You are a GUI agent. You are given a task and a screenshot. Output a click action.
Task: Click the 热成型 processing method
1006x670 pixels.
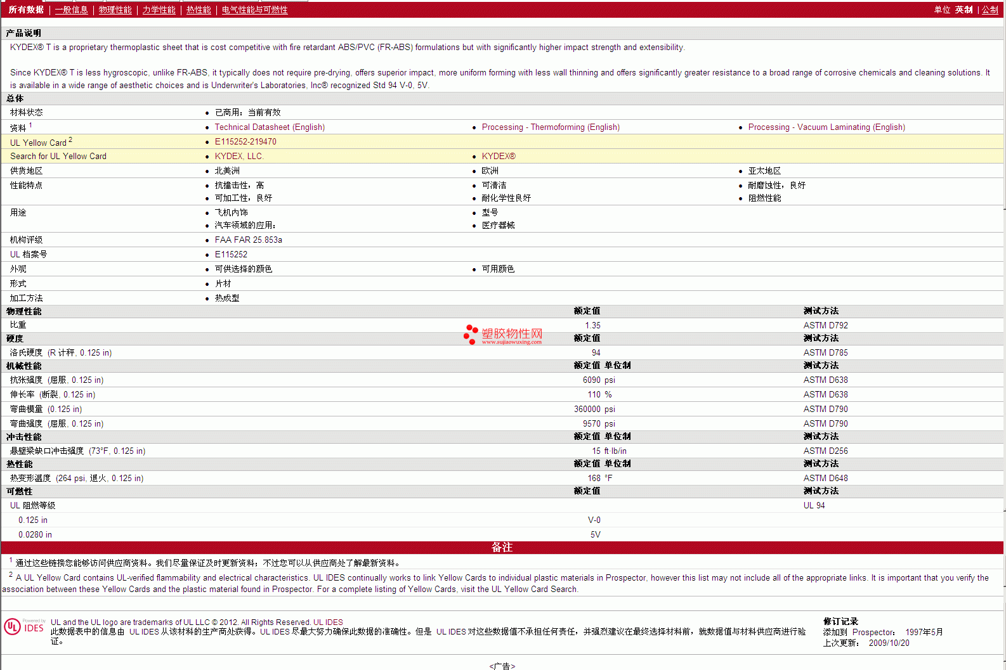(x=227, y=299)
